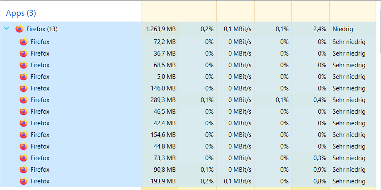The width and height of the screenshot is (381, 190).
Task: Click the Firefox icon in the 5,0 MB row
Action: tap(23, 77)
